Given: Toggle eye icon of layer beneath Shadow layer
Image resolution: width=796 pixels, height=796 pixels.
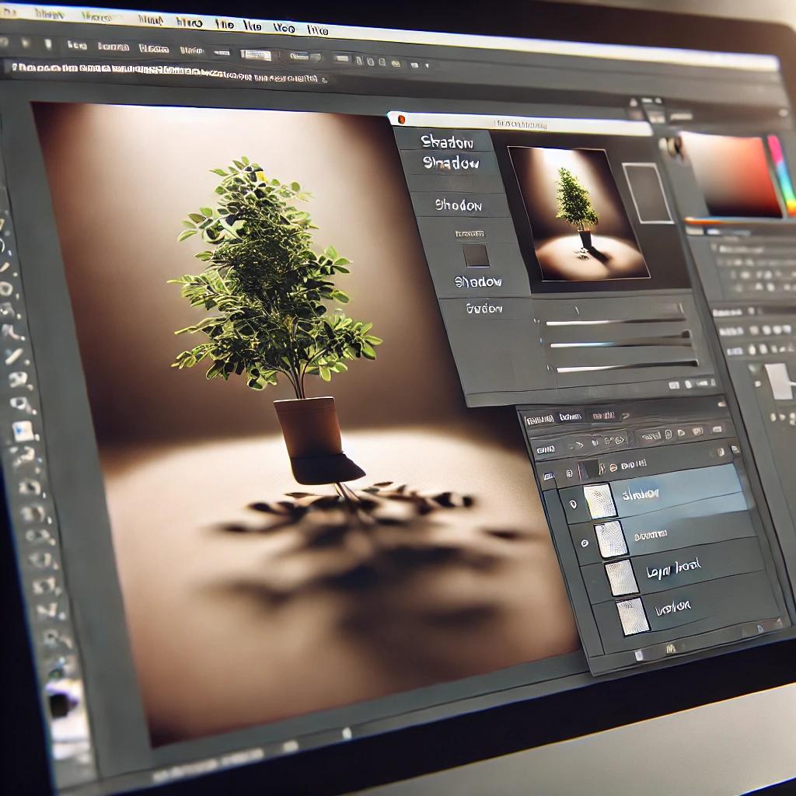Looking at the screenshot, I should pos(585,543).
